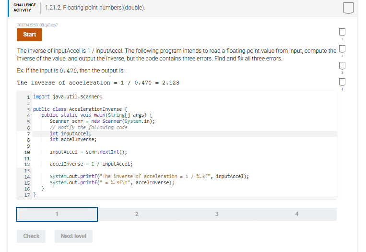This screenshot has height=252, width=366.
Task: Click the title '1.21.2: Floating-point numbers (double).'
Action: click(95, 8)
